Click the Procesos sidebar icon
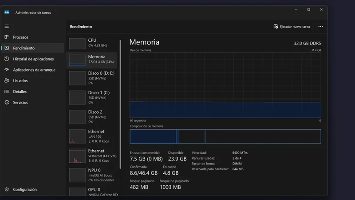 7,37
